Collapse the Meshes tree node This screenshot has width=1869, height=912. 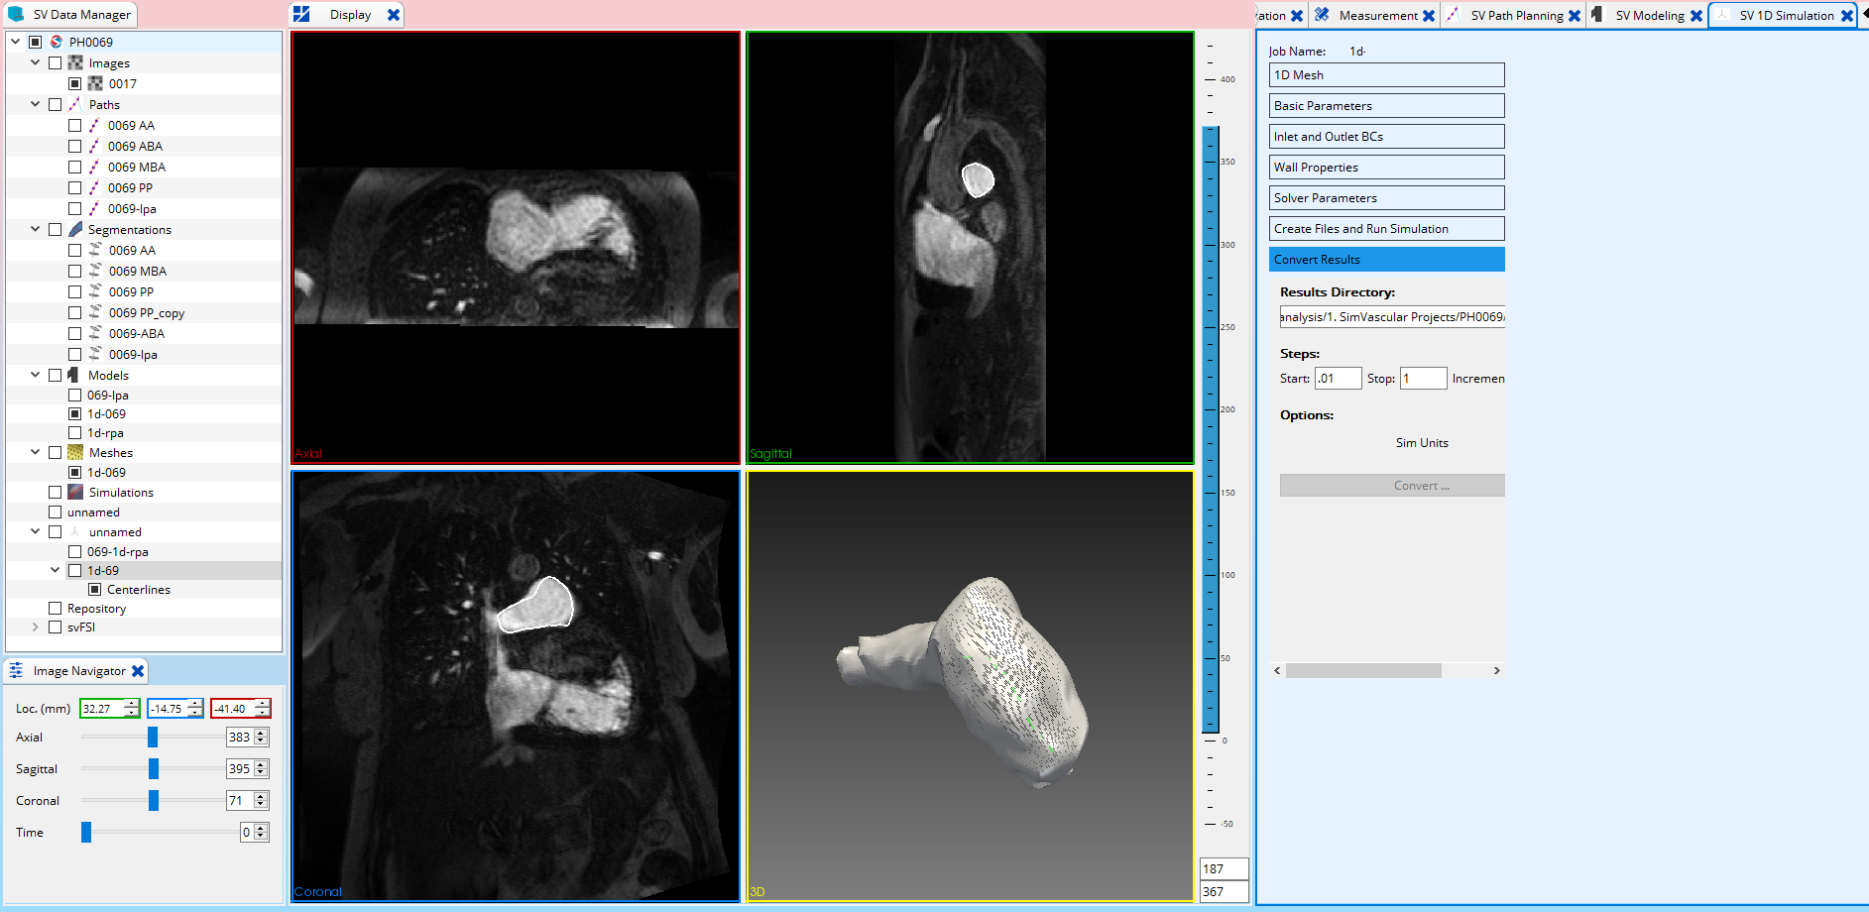pyautogui.click(x=36, y=452)
